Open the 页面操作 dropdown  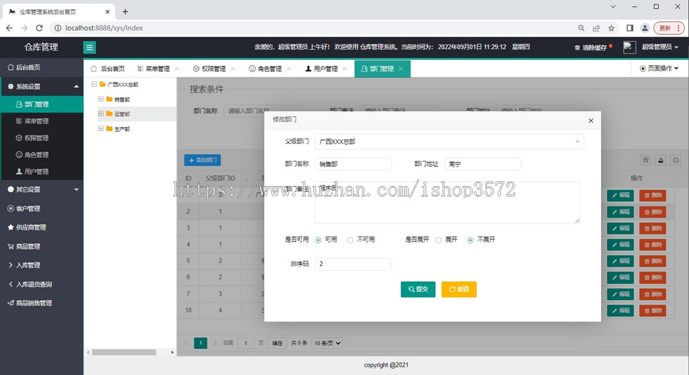tap(659, 69)
